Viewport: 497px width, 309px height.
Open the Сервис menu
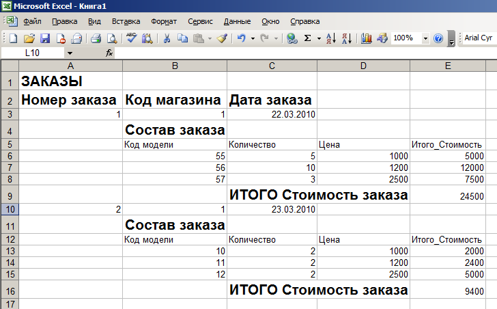[x=200, y=21]
